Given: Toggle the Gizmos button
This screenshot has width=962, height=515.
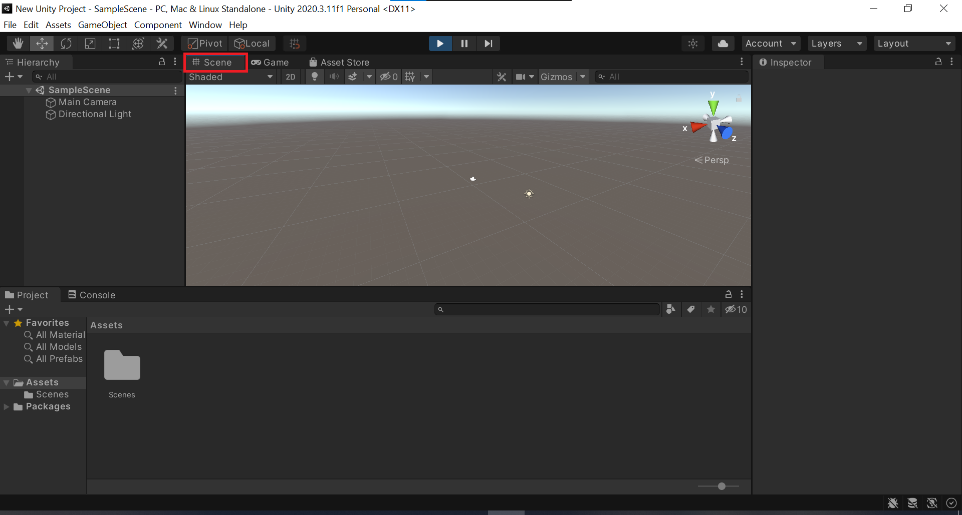Looking at the screenshot, I should pyautogui.click(x=556, y=77).
